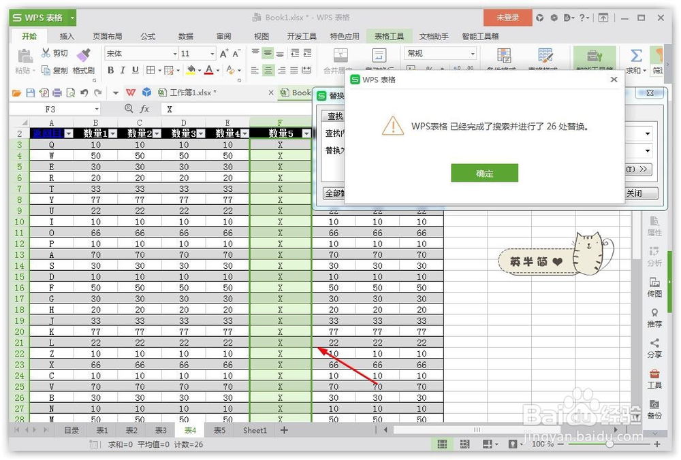Toggle Italic formatting
Viewport: 681px width, 460px height.
[123, 70]
